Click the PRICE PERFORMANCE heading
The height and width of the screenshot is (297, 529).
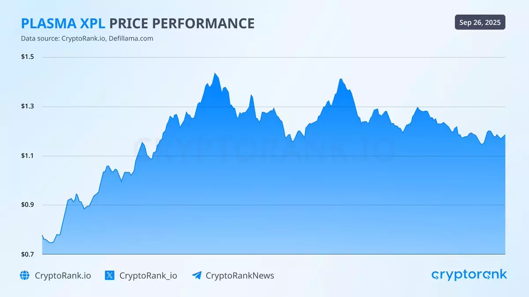coord(182,23)
